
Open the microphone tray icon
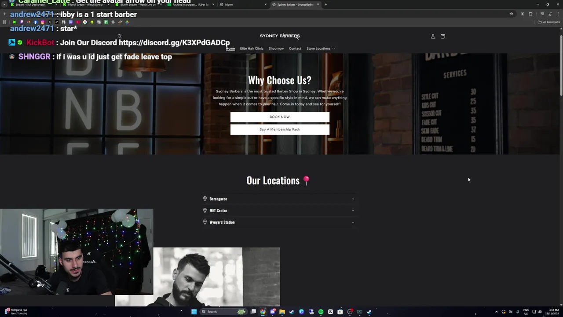click(518, 312)
